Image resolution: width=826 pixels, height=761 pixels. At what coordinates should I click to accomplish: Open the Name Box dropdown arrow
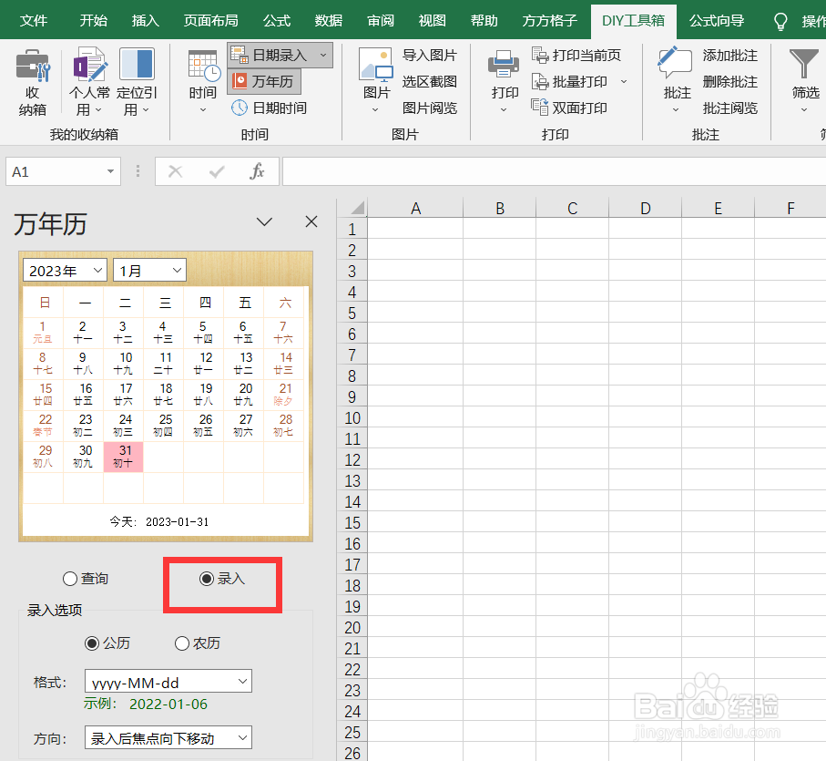click(x=110, y=171)
